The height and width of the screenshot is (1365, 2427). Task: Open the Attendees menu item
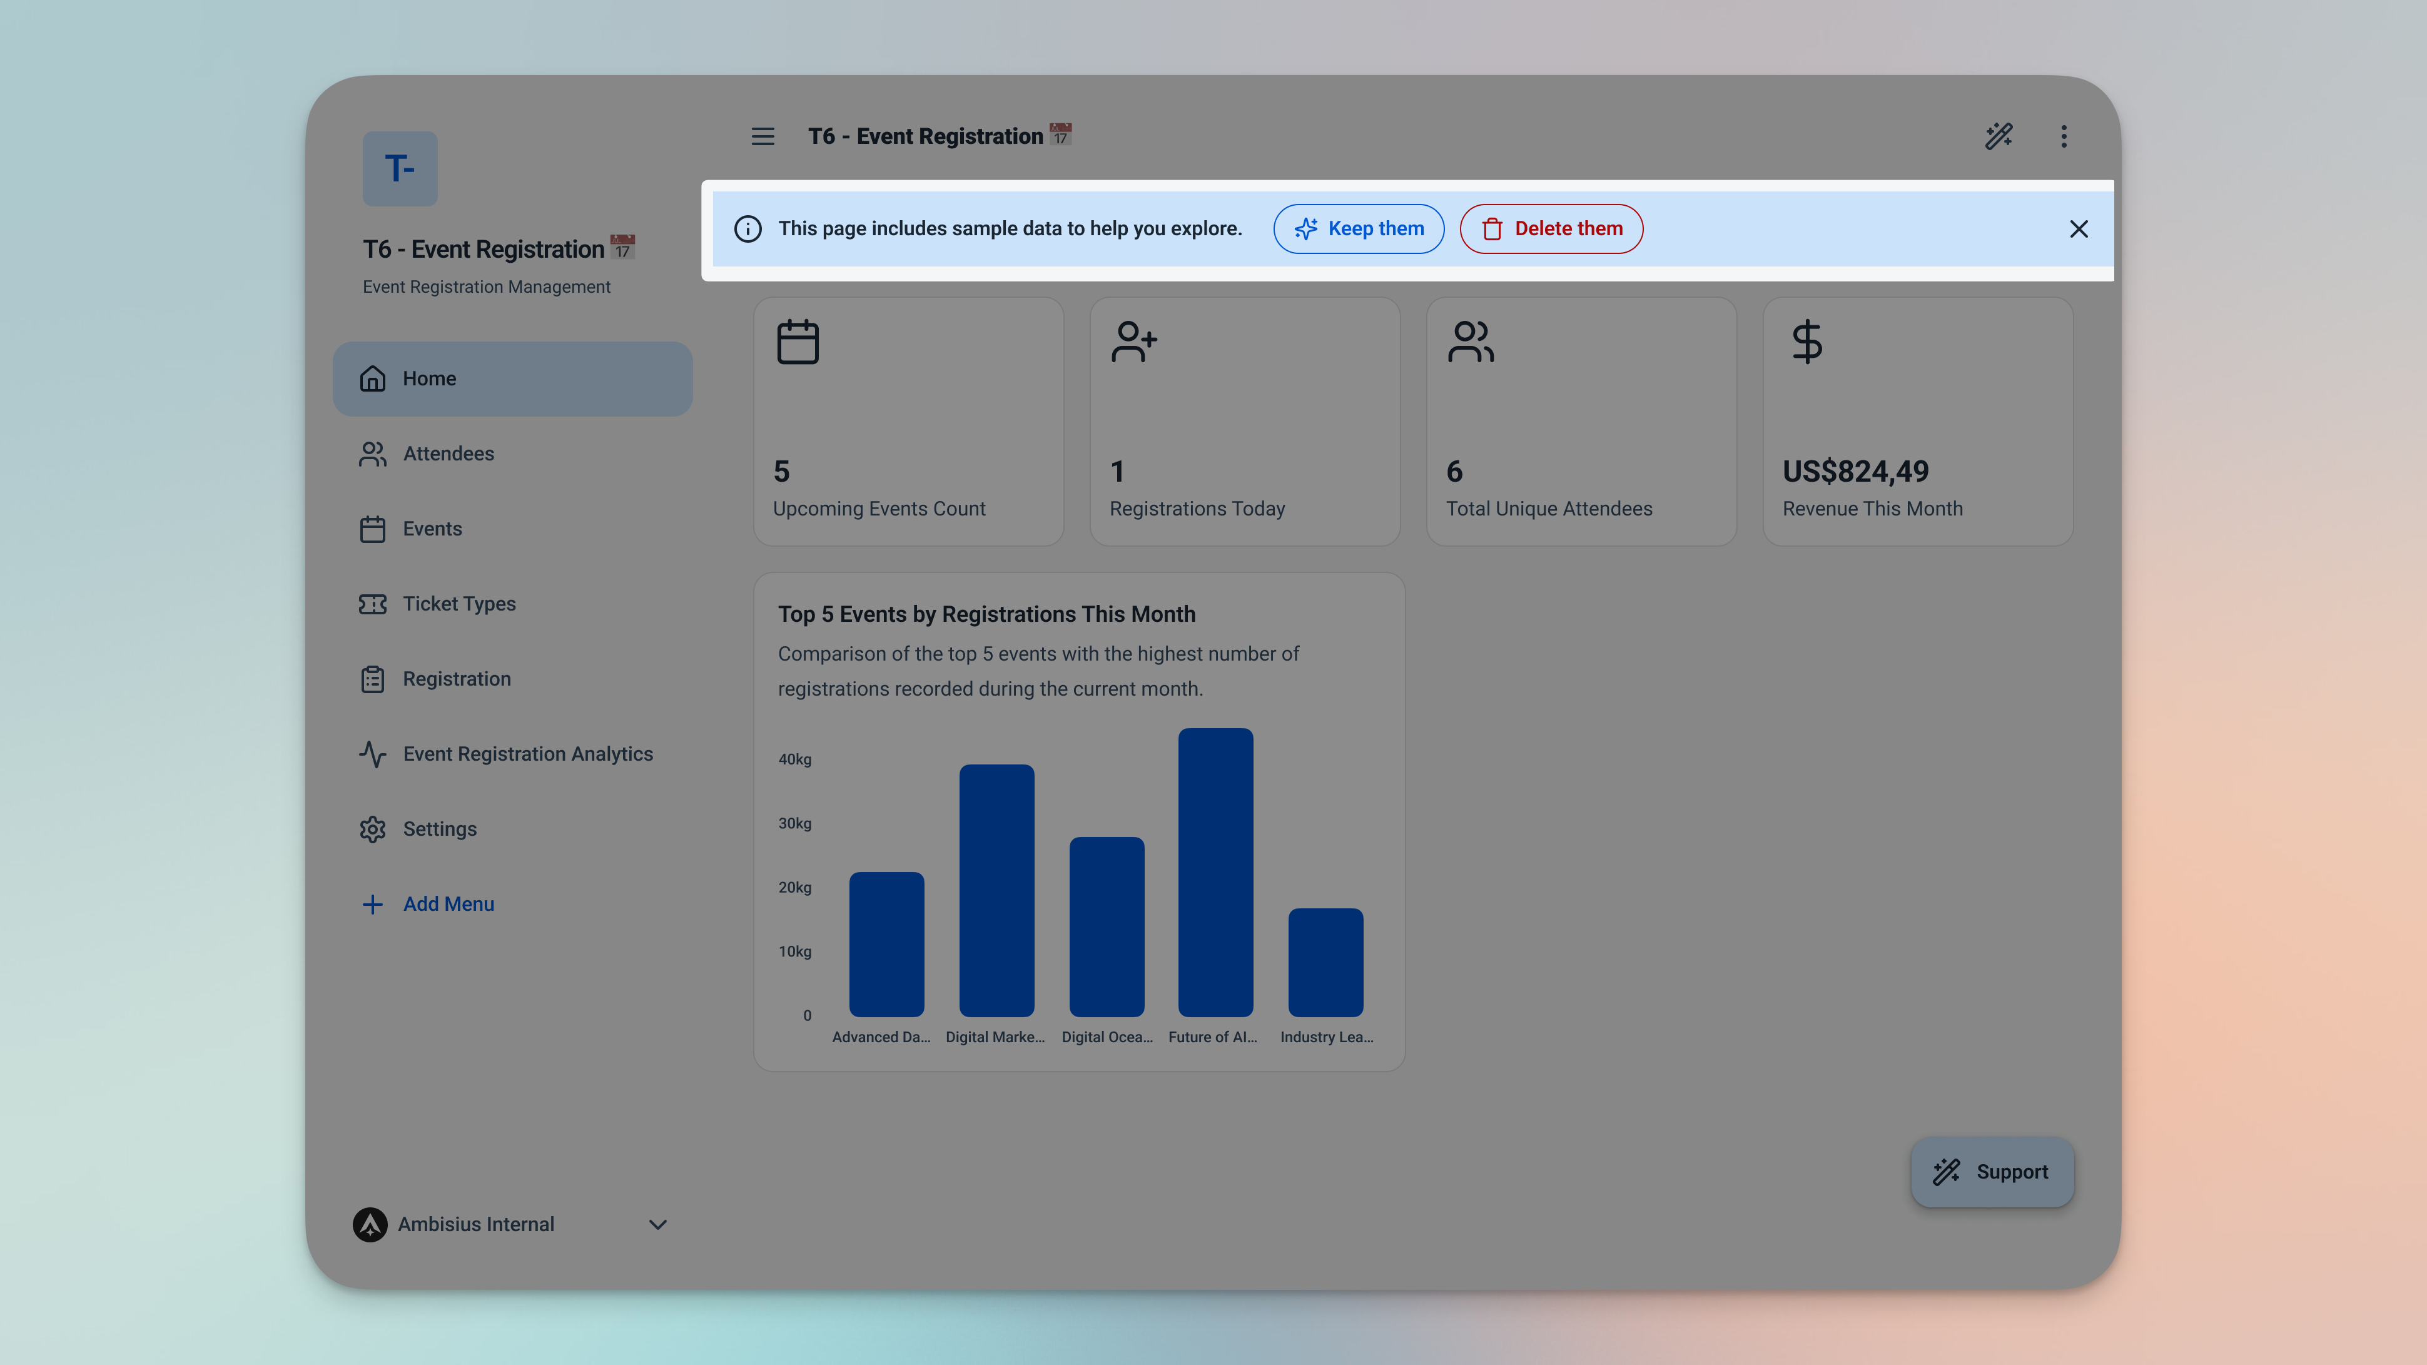512,454
